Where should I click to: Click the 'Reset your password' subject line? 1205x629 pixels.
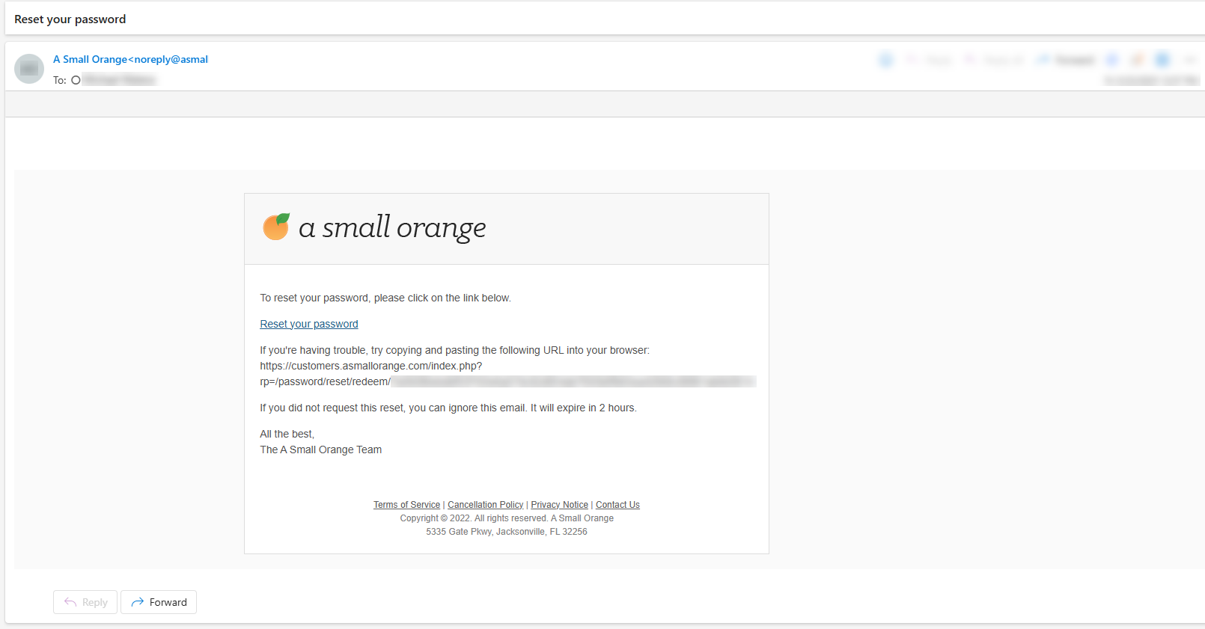pyautogui.click(x=70, y=19)
